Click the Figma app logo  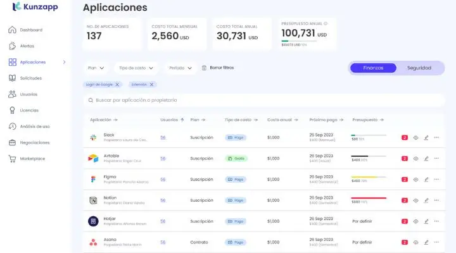point(93,179)
